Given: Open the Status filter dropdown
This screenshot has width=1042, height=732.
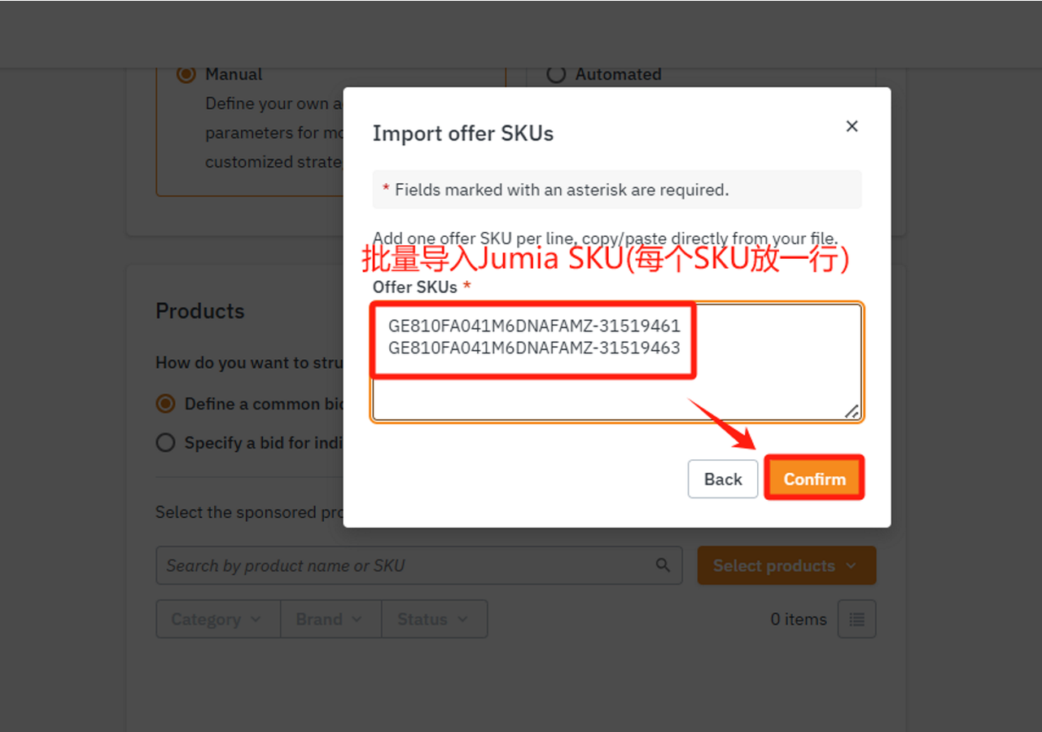Looking at the screenshot, I should (434, 619).
